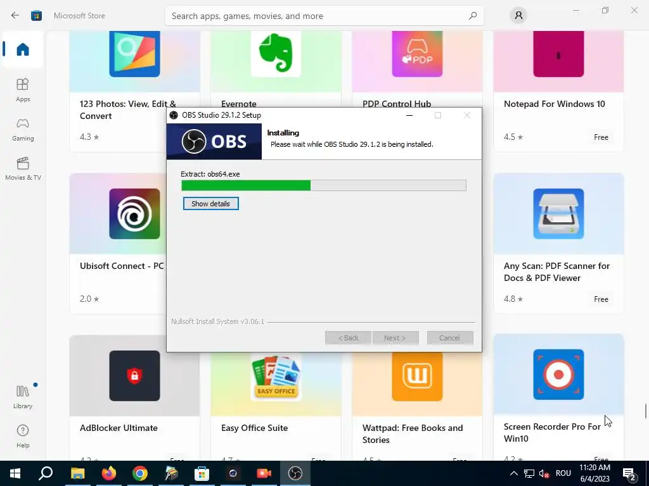Open Ubisoft Connect app icon
This screenshot has width=649, height=486.
(134, 214)
